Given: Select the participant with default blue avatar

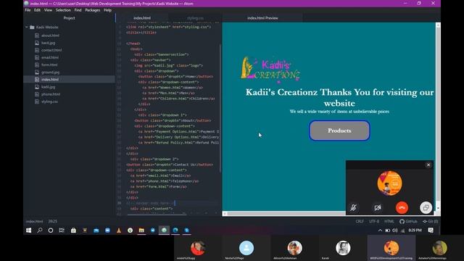Looking at the screenshot, I should click(246, 248).
